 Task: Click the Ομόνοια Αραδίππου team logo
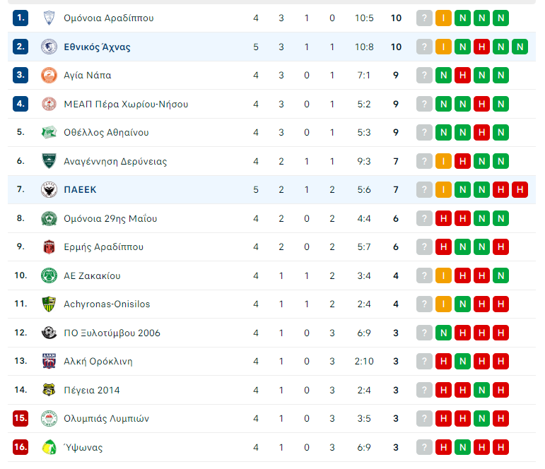click(x=49, y=18)
